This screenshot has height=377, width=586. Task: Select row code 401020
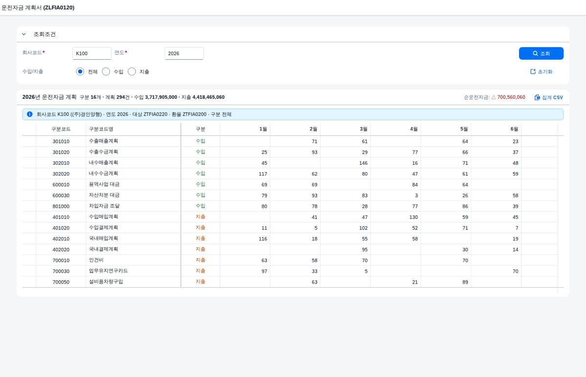coord(61,228)
